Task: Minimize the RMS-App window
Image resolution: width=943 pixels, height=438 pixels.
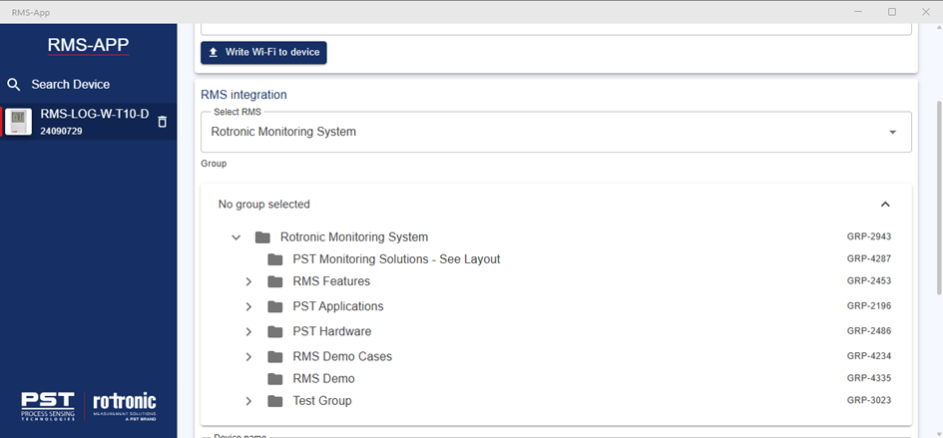Action: pos(859,12)
